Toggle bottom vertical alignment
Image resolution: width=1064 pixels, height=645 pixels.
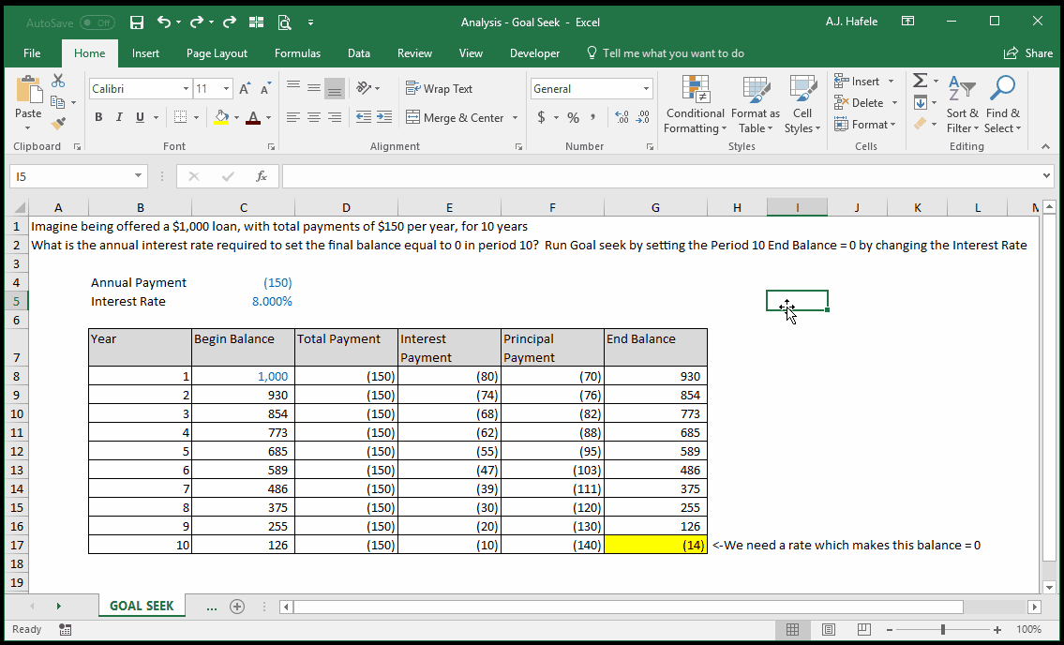click(335, 88)
